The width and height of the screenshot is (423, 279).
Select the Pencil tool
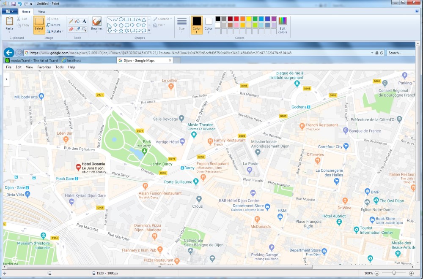pyautogui.click(x=71, y=21)
